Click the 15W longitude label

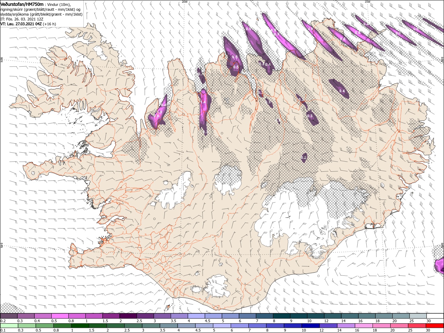point(367,2)
